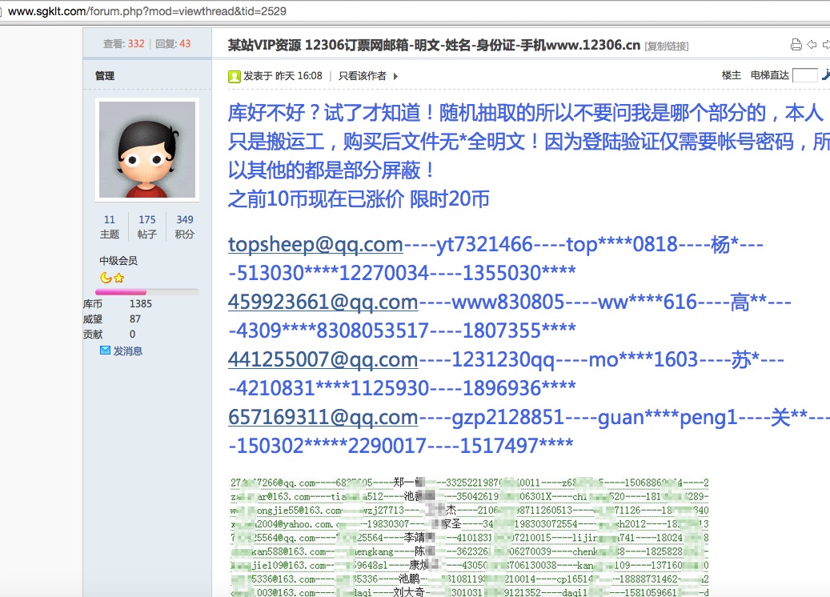Viewport: 830px width, 597px height.
Task: Click 只看该作者 to filter by author
Action: coord(362,76)
